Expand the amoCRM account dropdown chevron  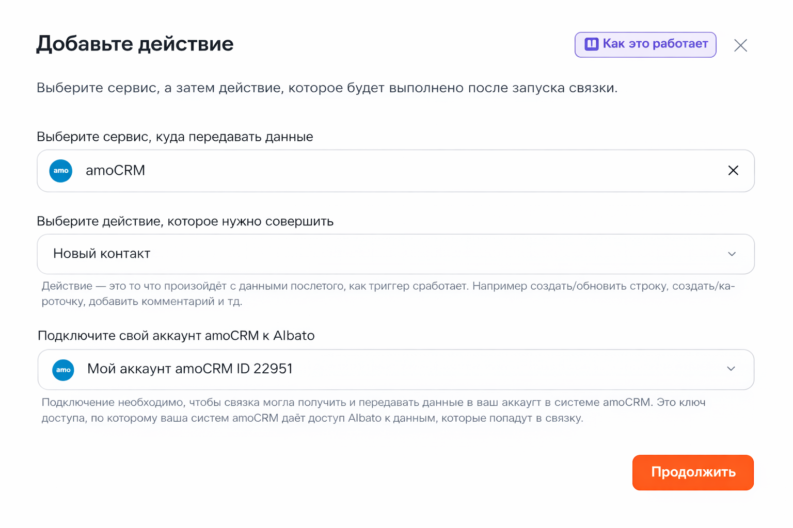pyautogui.click(x=731, y=369)
